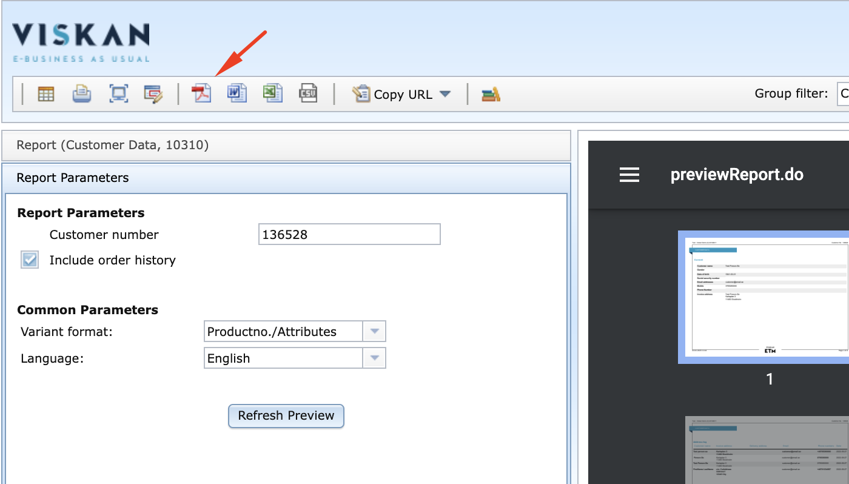Click the Refresh Preview button
Viewport: 849px width, 484px height.
[286, 416]
